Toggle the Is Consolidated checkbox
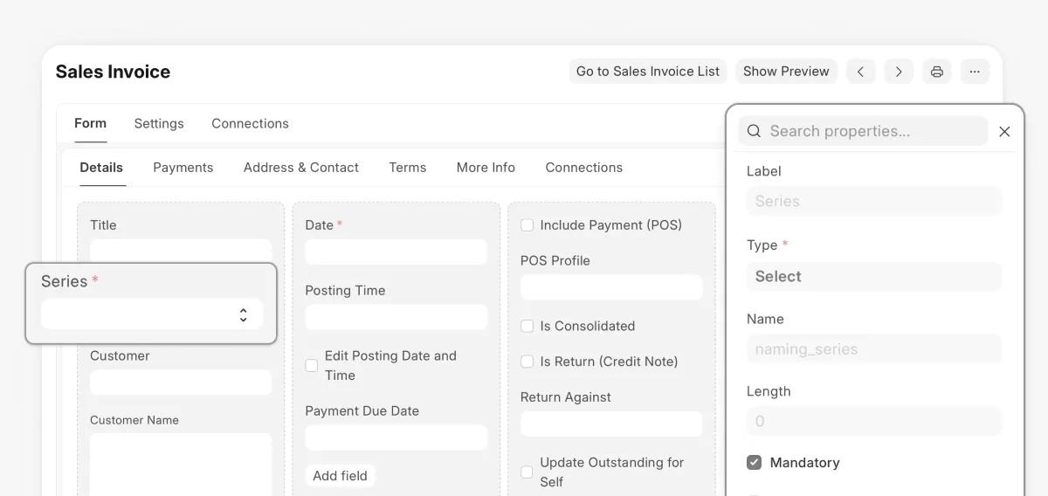 tap(527, 326)
